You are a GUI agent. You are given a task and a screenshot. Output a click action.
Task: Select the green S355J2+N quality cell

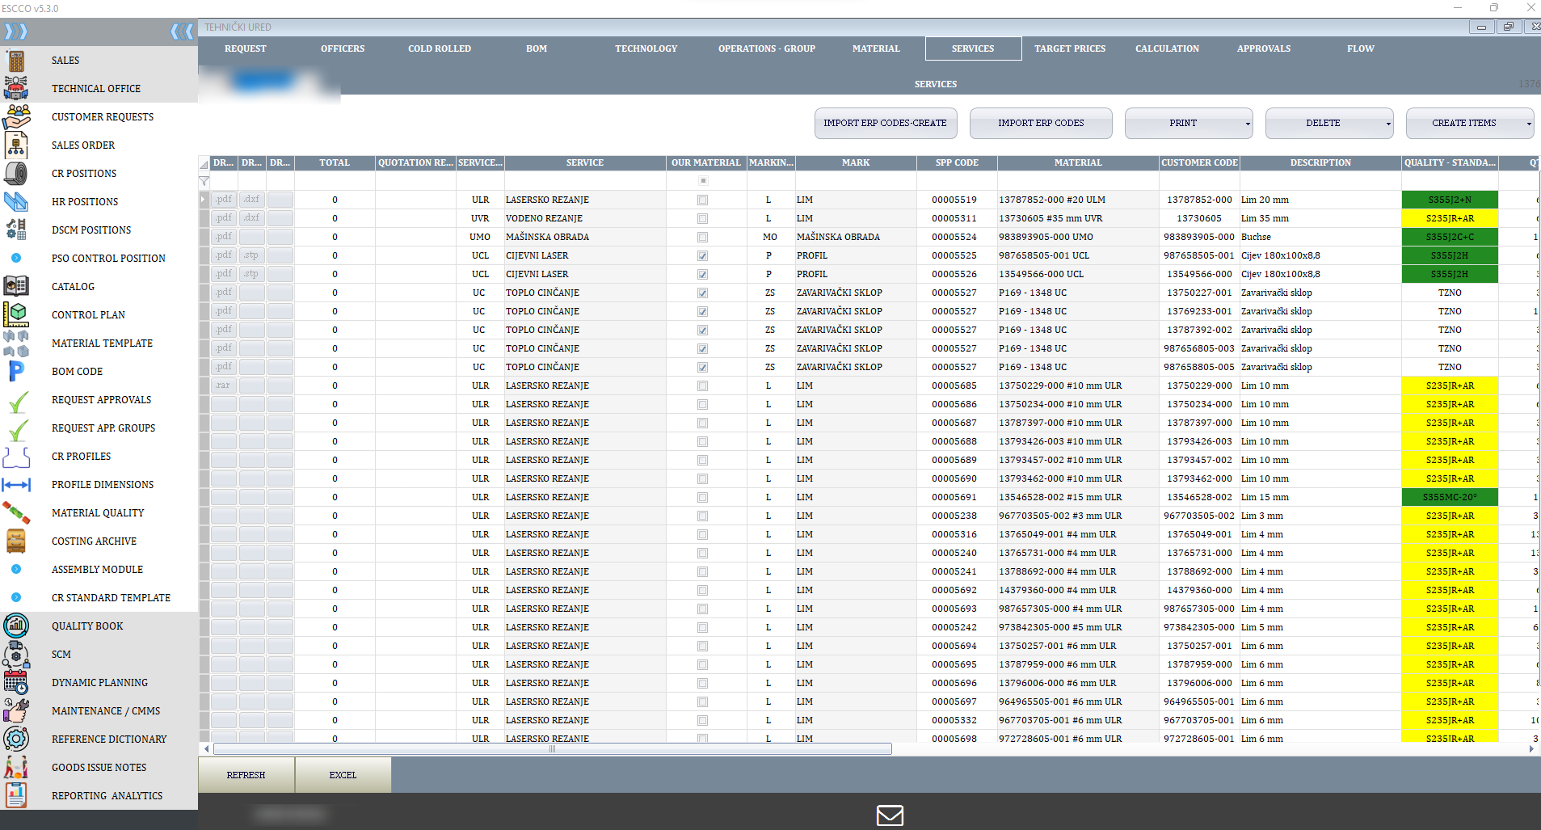coord(1450,200)
